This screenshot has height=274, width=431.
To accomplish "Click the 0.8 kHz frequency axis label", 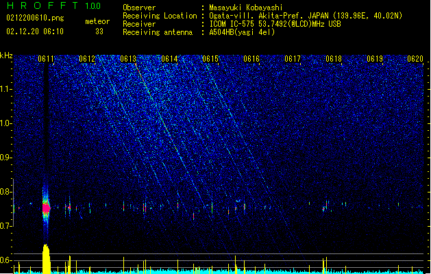I will (6, 192).
